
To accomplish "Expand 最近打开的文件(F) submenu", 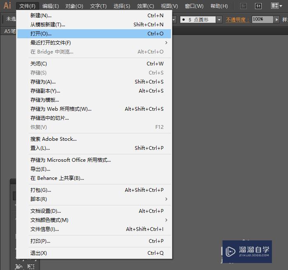I will coord(94,43).
